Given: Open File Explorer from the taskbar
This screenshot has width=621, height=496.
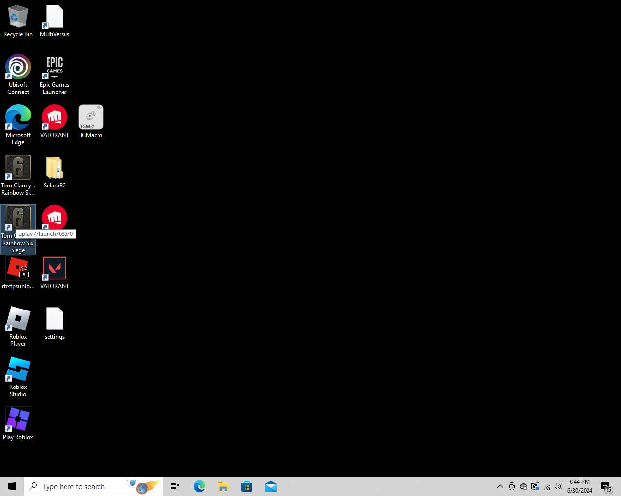Looking at the screenshot, I should [223, 486].
